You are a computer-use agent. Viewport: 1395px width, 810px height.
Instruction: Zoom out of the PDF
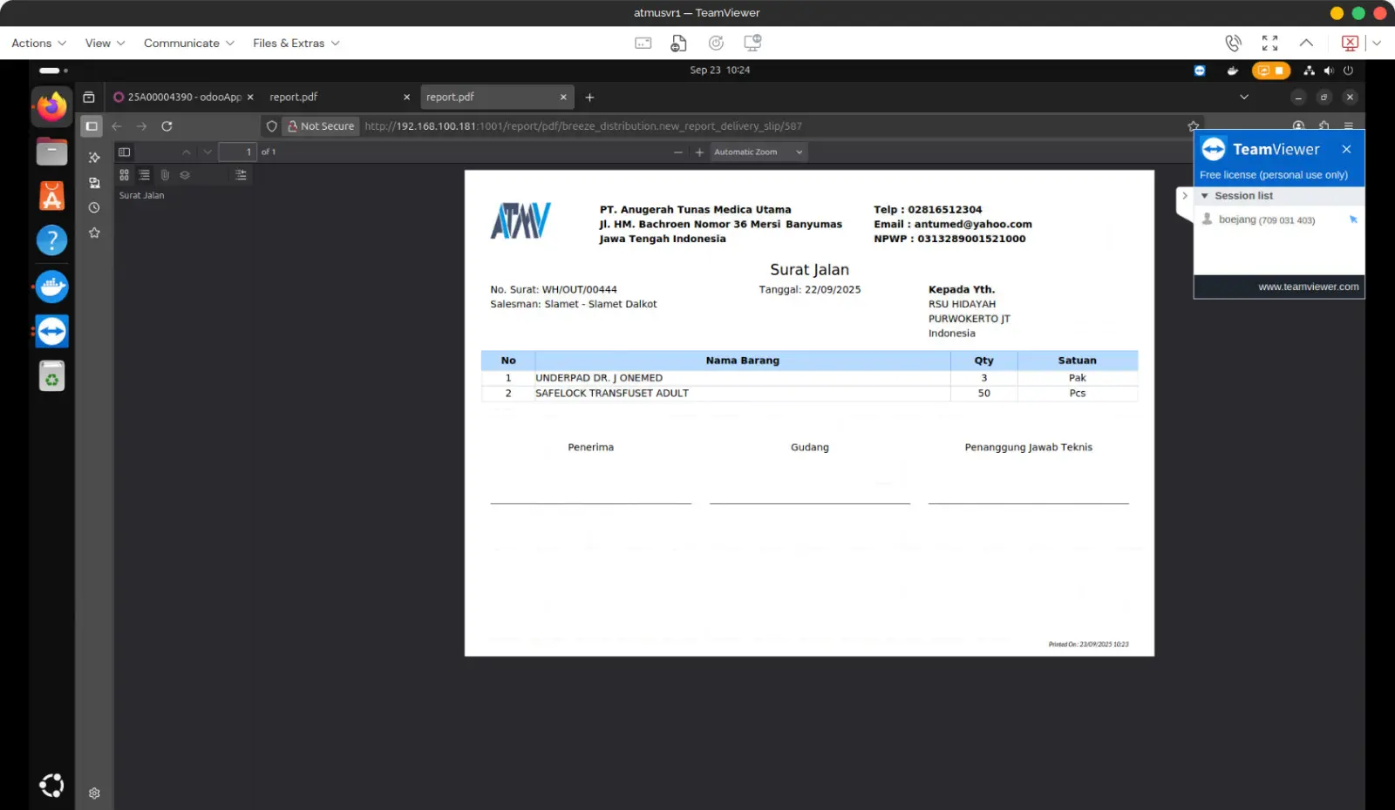[678, 152]
